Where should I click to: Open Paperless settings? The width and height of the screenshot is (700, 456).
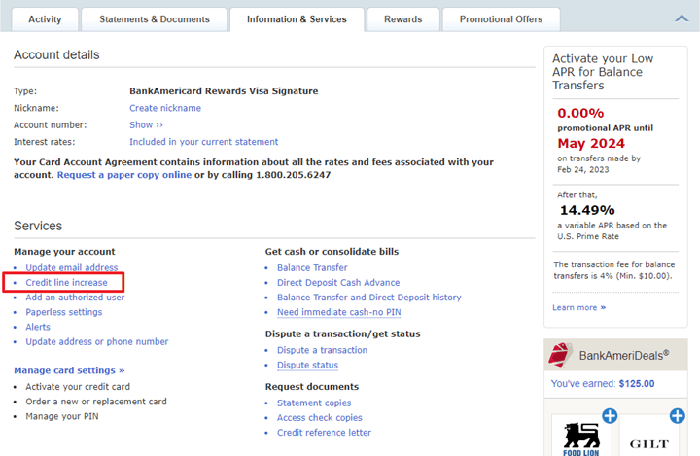point(63,312)
